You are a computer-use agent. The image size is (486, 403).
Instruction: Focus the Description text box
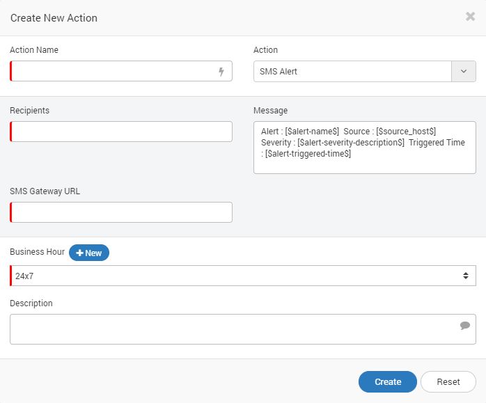point(243,329)
